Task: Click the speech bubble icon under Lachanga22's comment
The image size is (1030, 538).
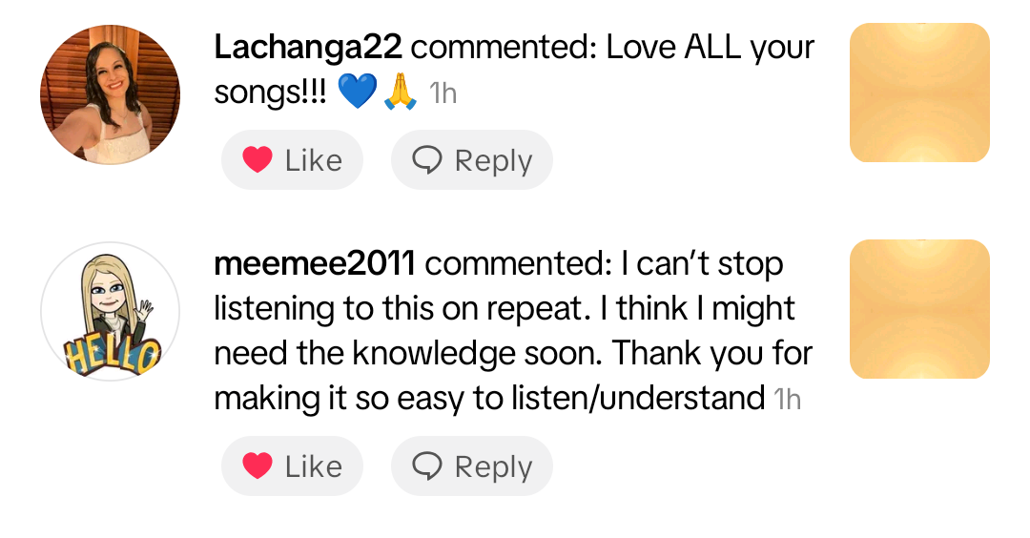Action: (x=427, y=160)
